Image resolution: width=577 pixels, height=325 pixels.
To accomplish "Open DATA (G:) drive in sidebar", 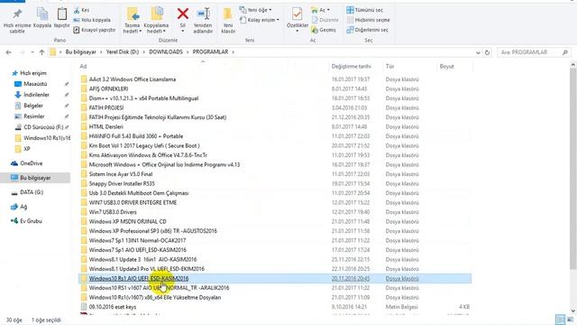I will point(32,192).
